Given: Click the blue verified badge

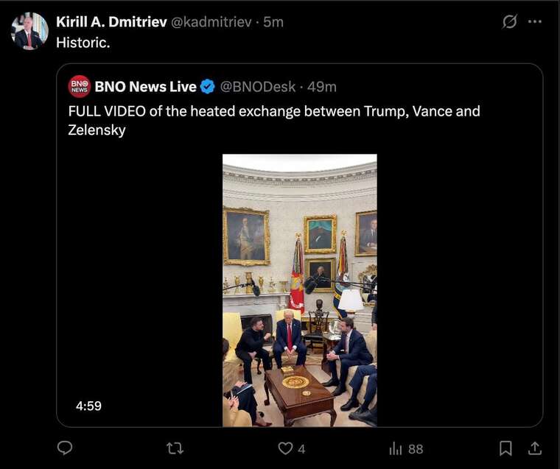Looking at the screenshot, I should pos(208,87).
